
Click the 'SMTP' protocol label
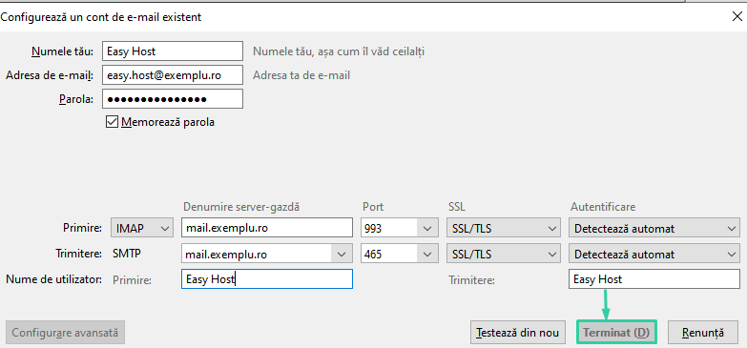click(127, 255)
